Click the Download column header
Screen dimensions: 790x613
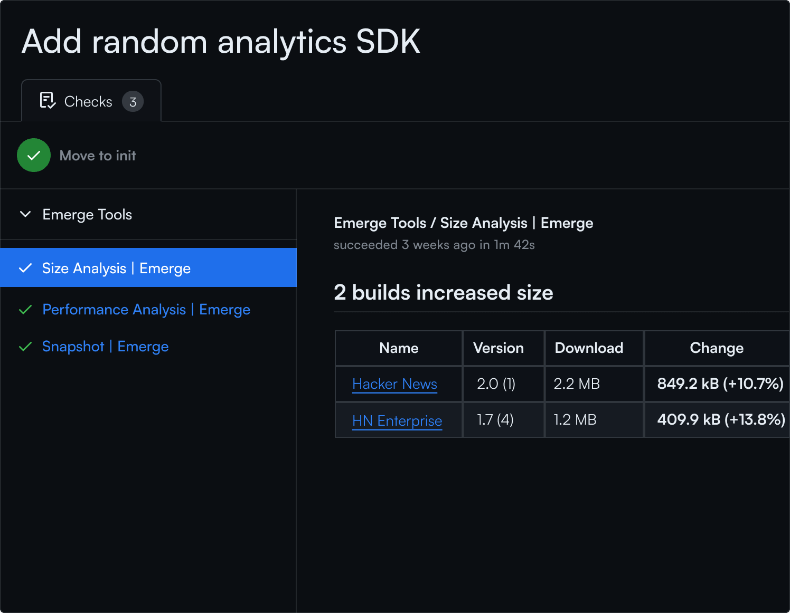pyautogui.click(x=588, y=348)
